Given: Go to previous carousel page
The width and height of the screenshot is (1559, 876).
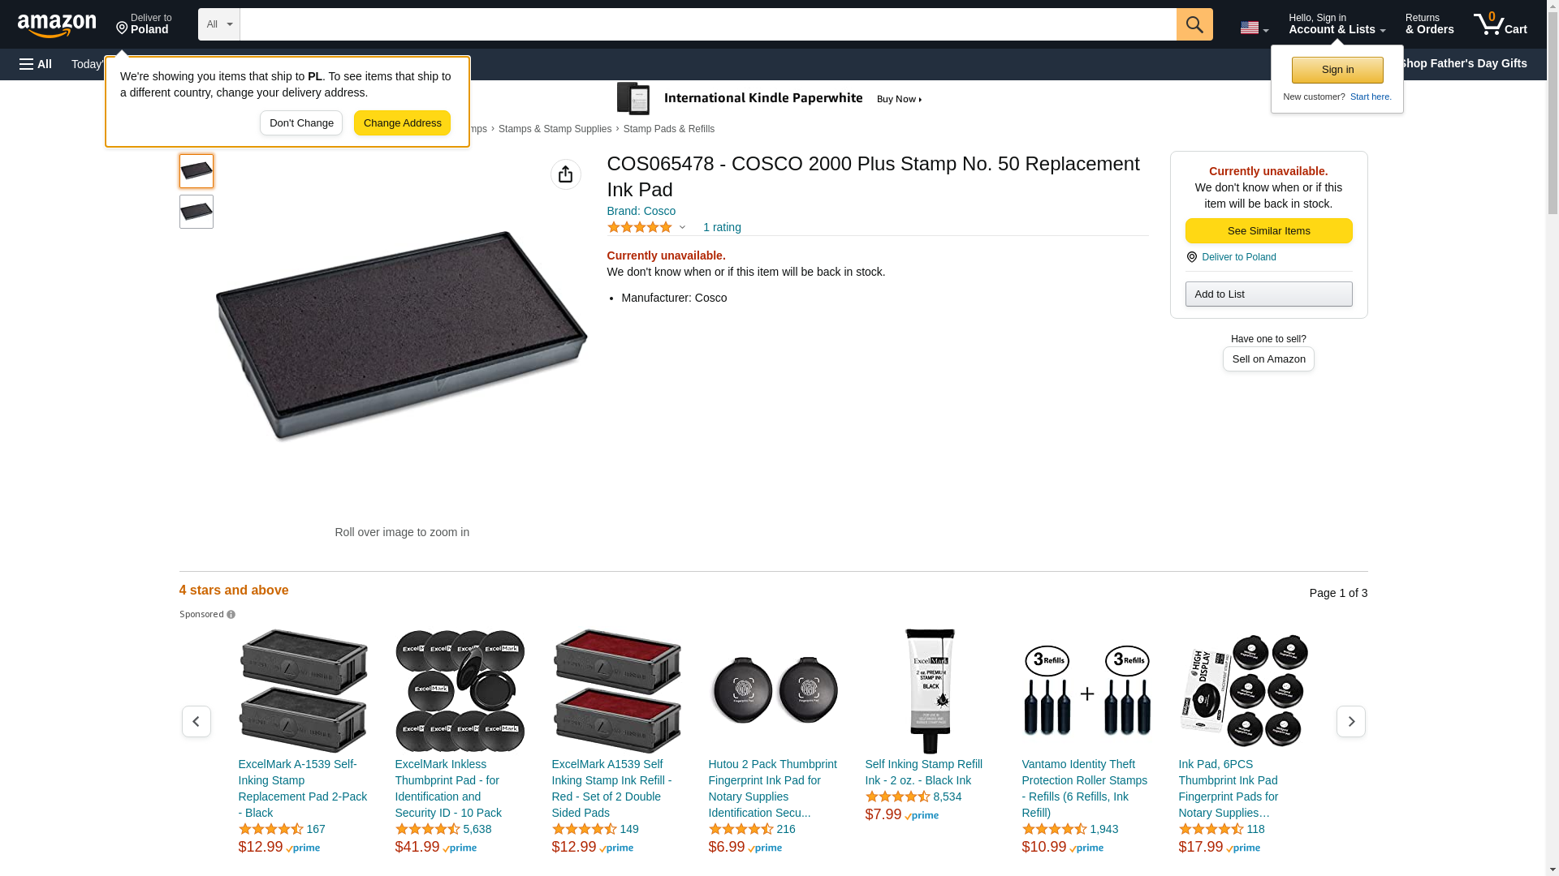Looking at the screenshot, I should 196,721.
